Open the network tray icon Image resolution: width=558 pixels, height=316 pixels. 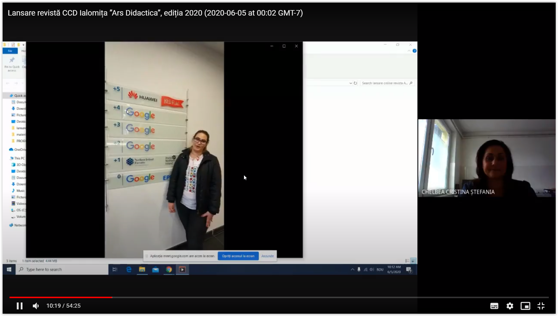click(x=365, y=270)
